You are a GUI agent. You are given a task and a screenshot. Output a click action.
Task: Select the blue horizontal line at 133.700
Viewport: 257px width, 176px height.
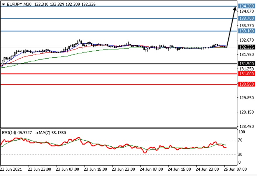point(119,19)
